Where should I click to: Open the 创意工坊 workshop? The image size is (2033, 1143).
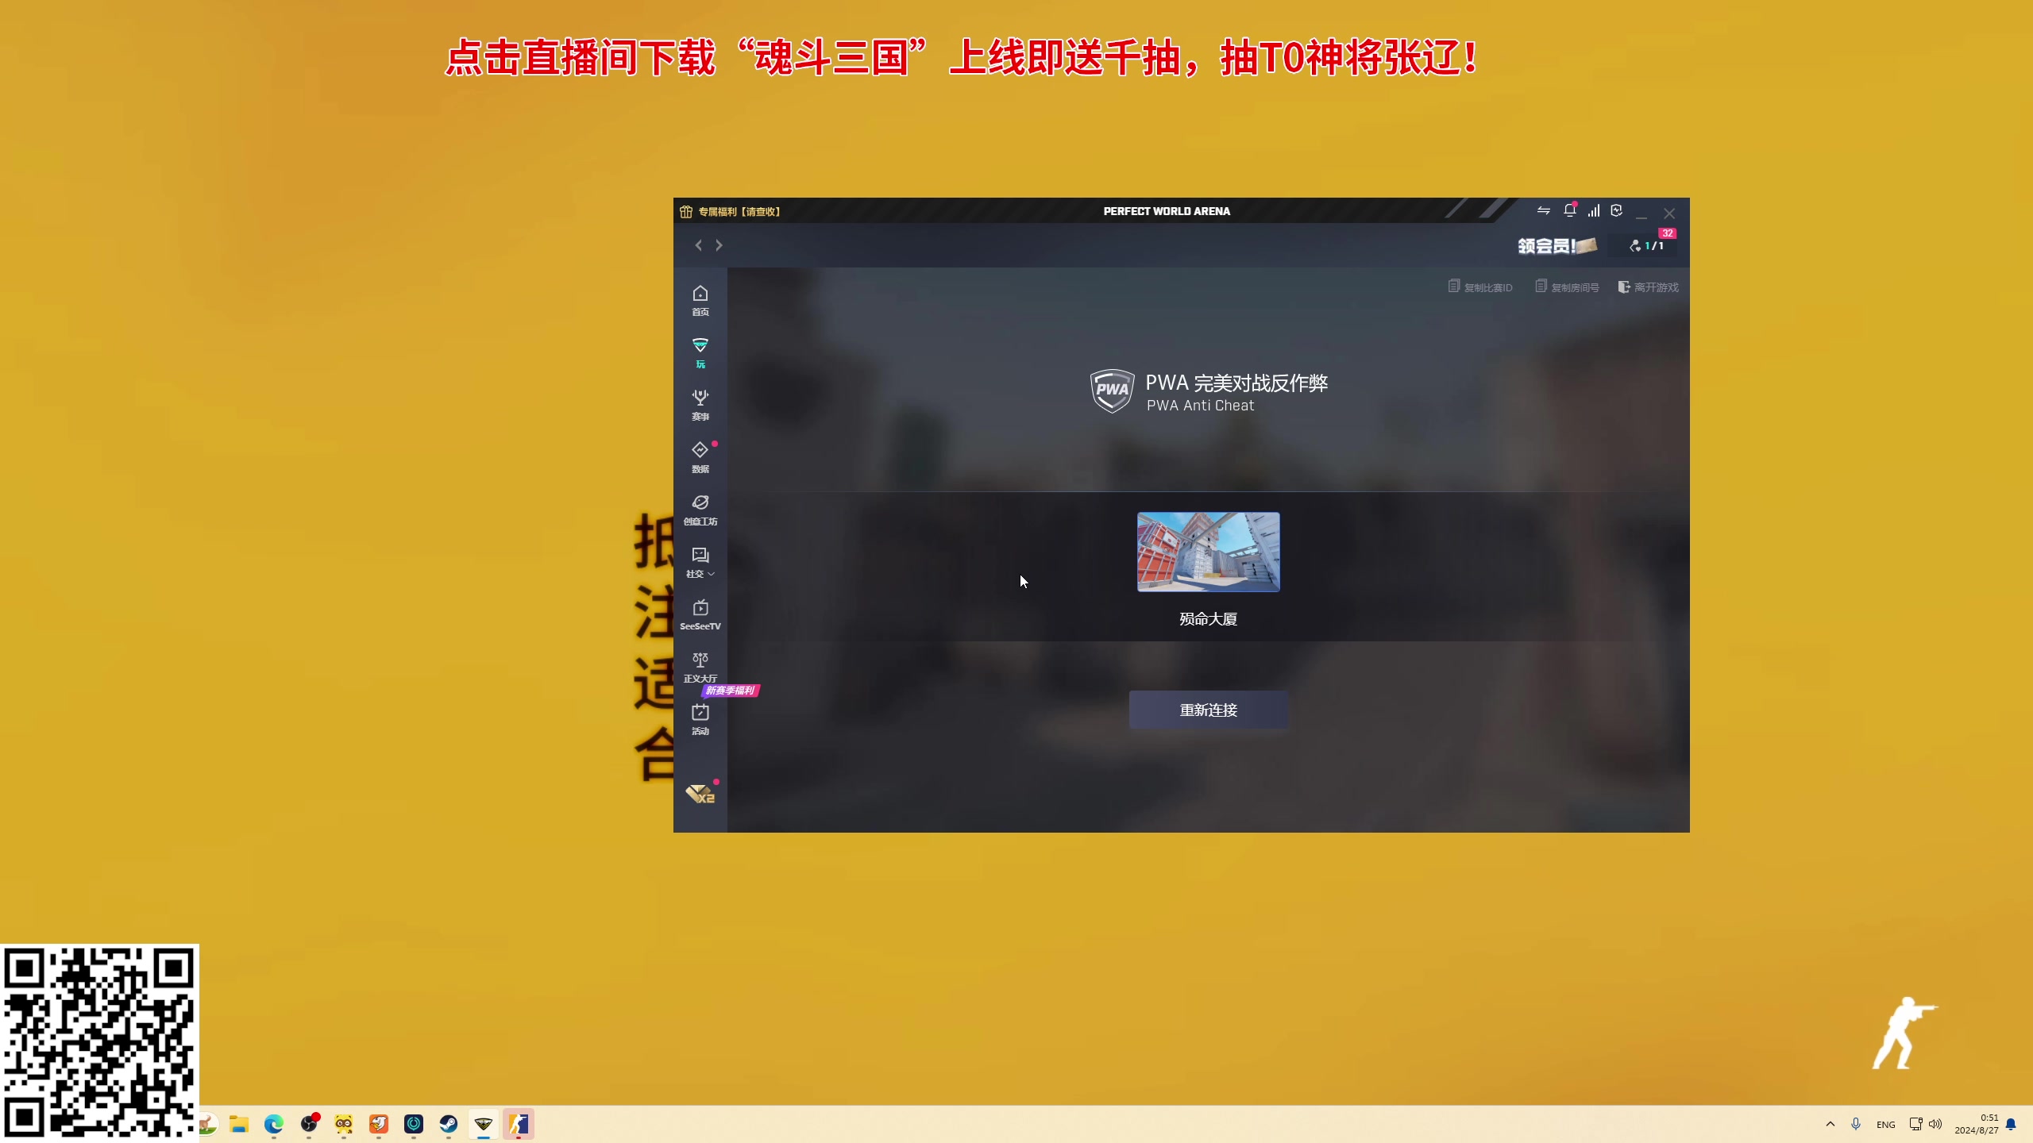click(x=700, y=510)
